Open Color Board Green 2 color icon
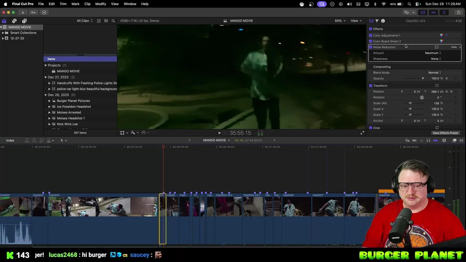 (x=442, y=41)
